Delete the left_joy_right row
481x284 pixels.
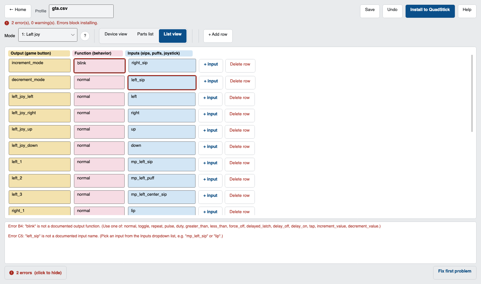[240, 116]
